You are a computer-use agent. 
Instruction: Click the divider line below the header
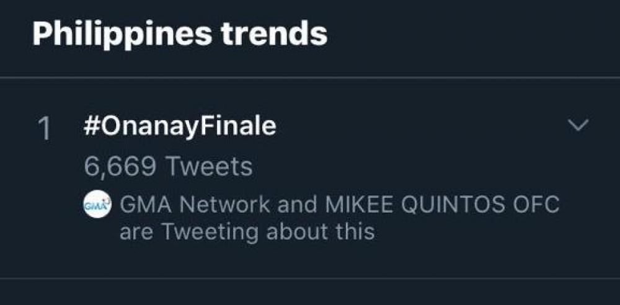pos(310,77)
